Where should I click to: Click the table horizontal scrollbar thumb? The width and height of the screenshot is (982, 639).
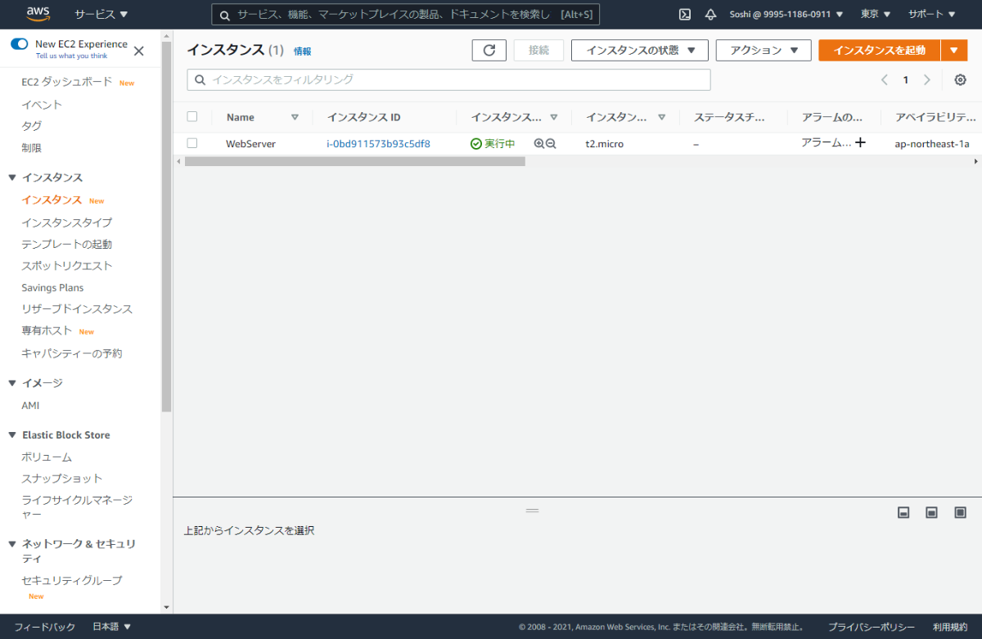pos(354,162)
